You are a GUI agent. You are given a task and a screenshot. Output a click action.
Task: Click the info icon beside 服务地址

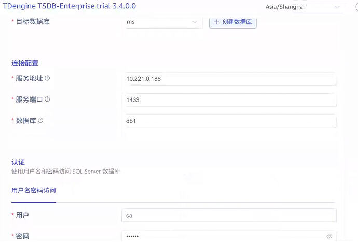(x=47, y=78)
